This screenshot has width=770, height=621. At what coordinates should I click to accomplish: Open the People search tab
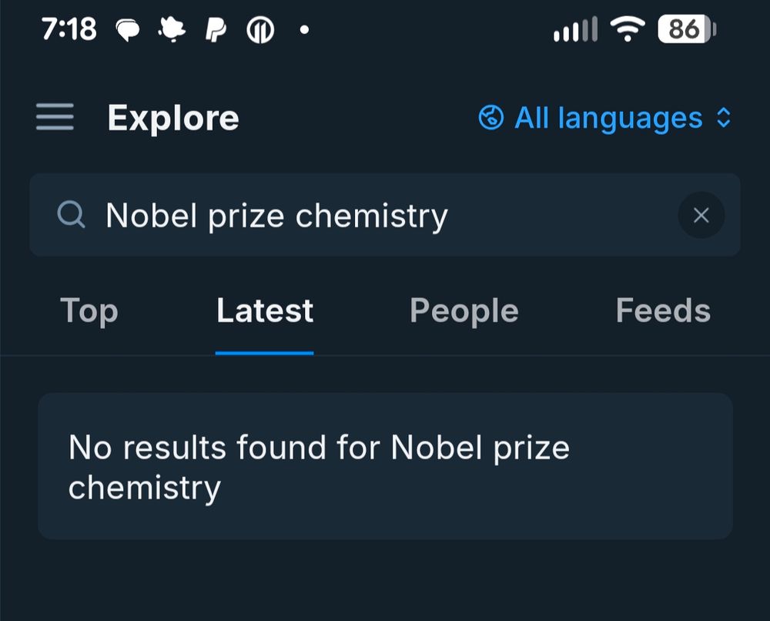464,310
